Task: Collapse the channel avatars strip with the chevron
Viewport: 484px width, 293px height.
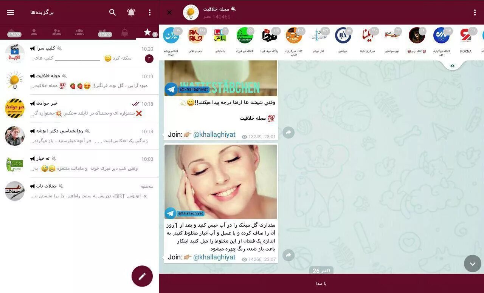Action: tap(453, 65)
